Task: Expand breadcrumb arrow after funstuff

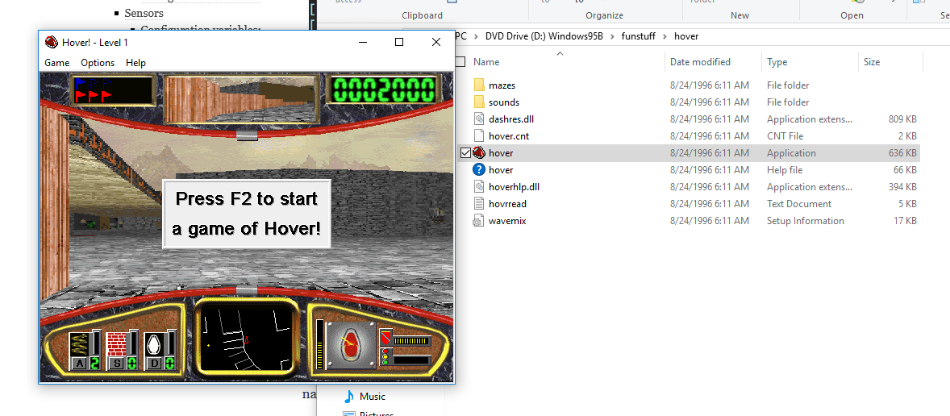Action: pos(666,36)
